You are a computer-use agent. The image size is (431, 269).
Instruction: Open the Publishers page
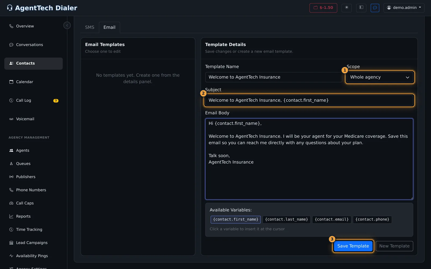point(33,177)
